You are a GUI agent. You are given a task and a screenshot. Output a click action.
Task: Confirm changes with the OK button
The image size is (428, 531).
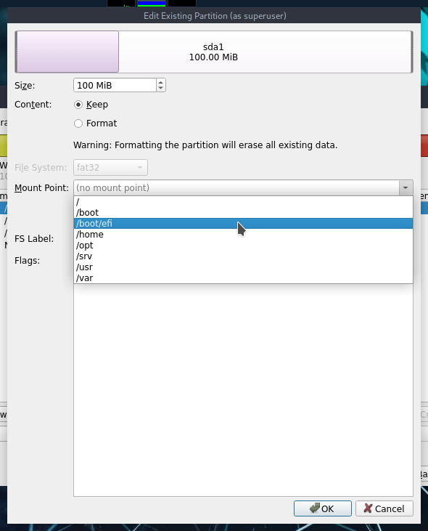click(323, 508)
